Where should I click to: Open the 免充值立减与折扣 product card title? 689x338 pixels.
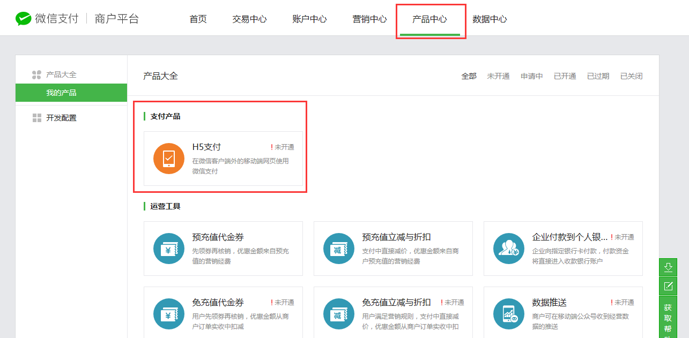pyautogui.click(x=396, y=303)
